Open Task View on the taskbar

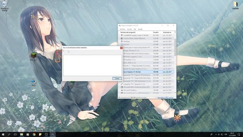[15, 134]
